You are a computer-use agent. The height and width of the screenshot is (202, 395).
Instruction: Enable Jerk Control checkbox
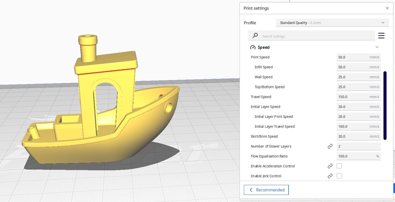pos(339,176)
